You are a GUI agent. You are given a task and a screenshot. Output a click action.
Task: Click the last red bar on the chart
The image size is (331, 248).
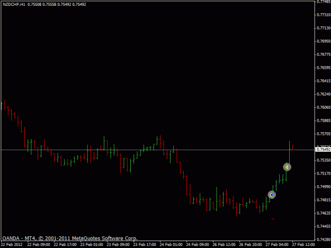coord(292,148)
